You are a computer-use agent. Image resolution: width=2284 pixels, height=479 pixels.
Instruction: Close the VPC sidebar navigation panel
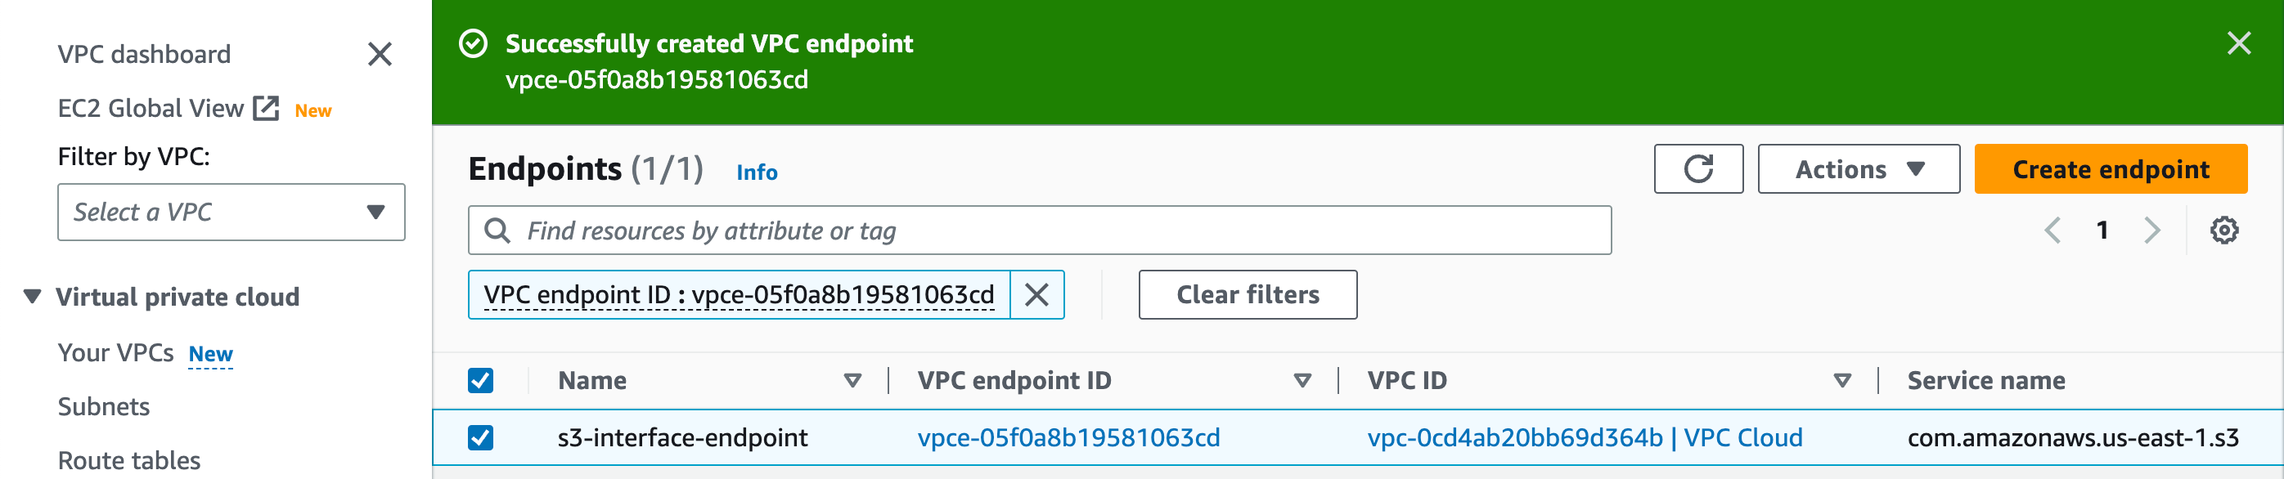(x=380, y=54)
